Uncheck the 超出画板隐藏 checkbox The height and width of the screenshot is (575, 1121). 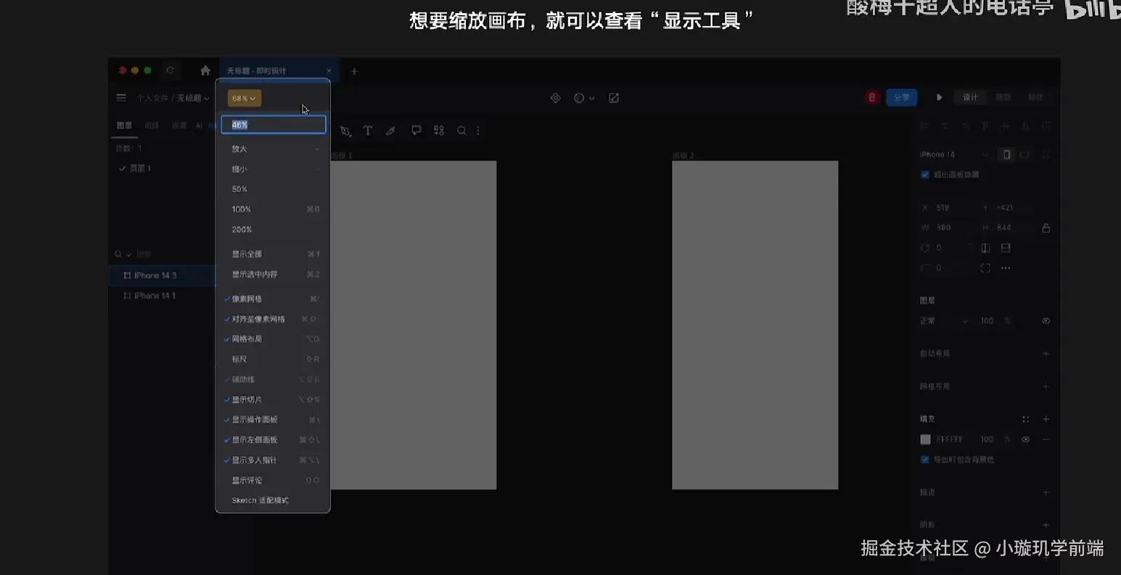(x=925, y=175)
